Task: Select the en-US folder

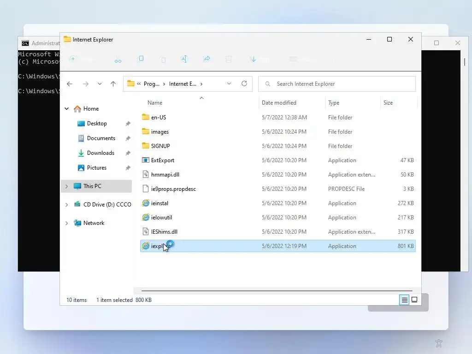Action: [159, 118]
